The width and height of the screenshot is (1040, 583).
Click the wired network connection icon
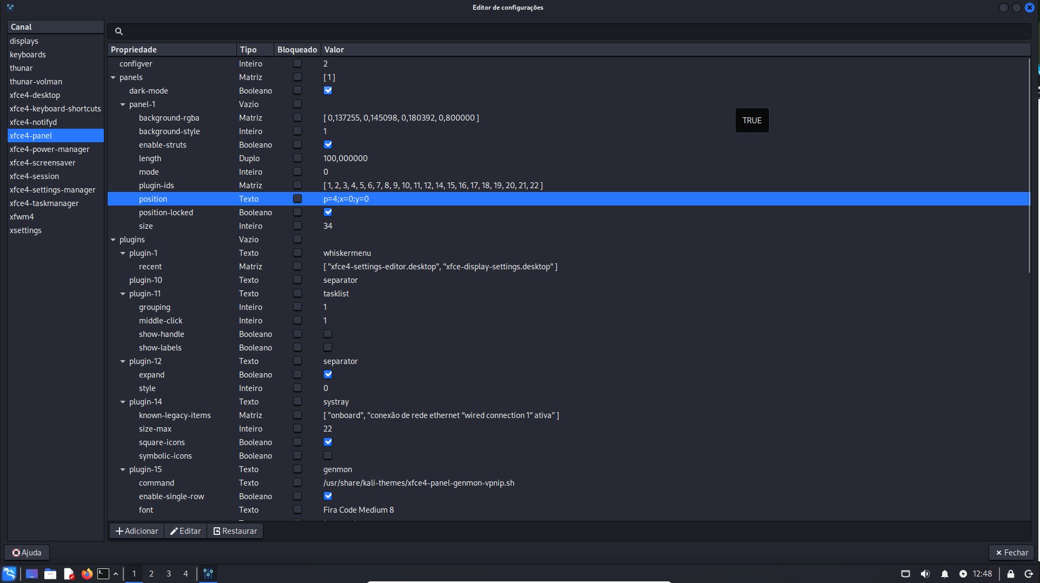tap(905, 574)
